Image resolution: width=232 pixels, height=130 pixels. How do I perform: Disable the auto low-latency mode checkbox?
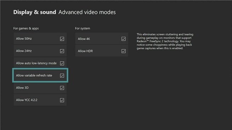[x=62, y=63]
